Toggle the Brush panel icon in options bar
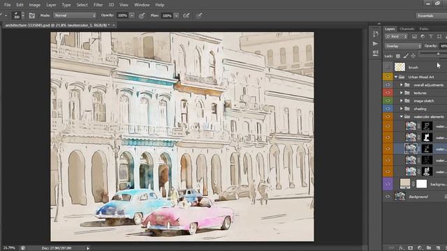The image size is (447, 251). pos(32,15)
